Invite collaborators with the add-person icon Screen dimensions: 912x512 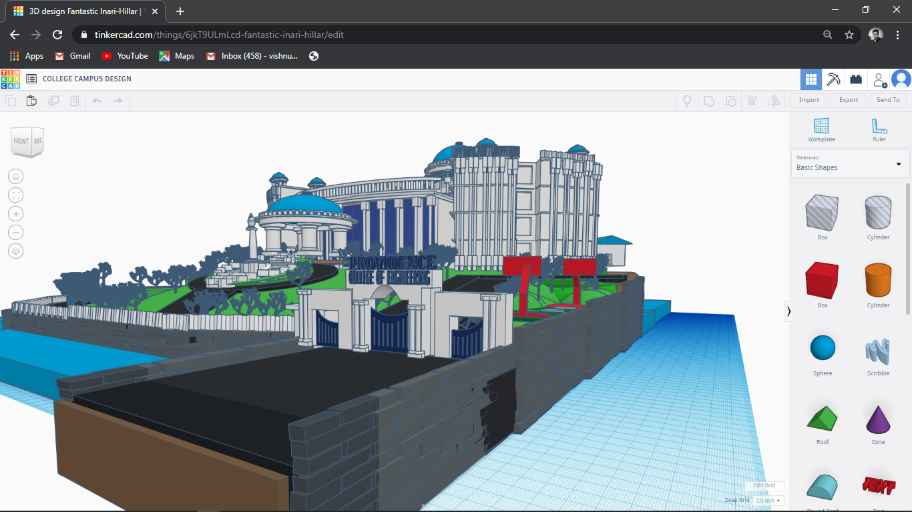(880, 80)
